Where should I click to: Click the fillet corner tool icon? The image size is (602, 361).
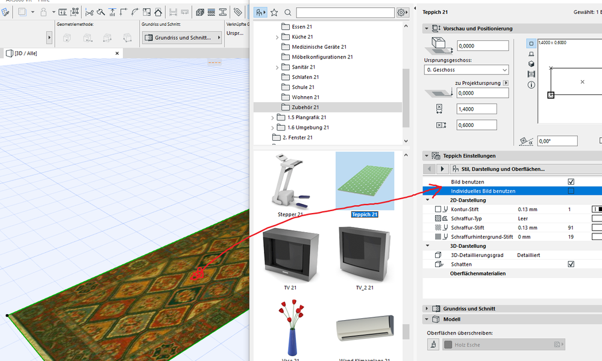pos(124,12)
